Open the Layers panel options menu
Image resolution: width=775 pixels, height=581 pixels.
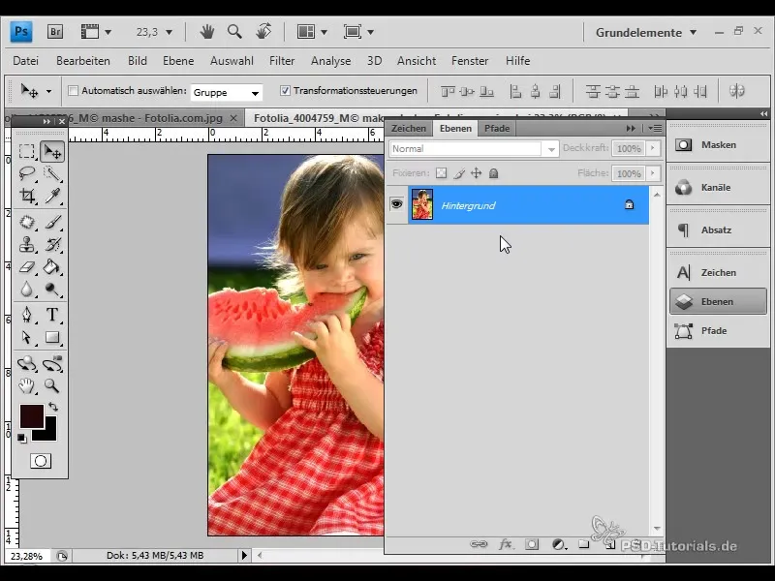[x=656, y=129]
